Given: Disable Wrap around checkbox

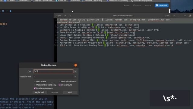Looking at the screenshot, I should (x=65, y=85).
